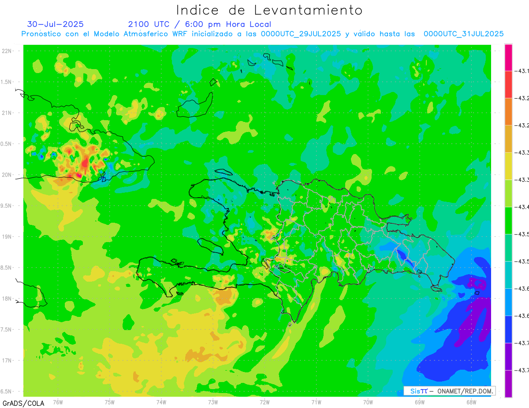Select the date label '30-Jul-2025'
Screen dimensions: 529x408
(x=56, y=24)
